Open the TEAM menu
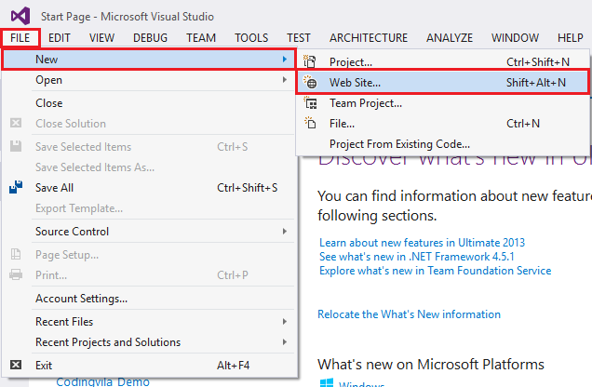Screen dimensions: 592x387 [201, 38]
